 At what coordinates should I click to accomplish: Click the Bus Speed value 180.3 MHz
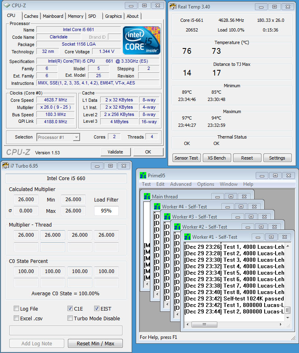pos(55,114)
